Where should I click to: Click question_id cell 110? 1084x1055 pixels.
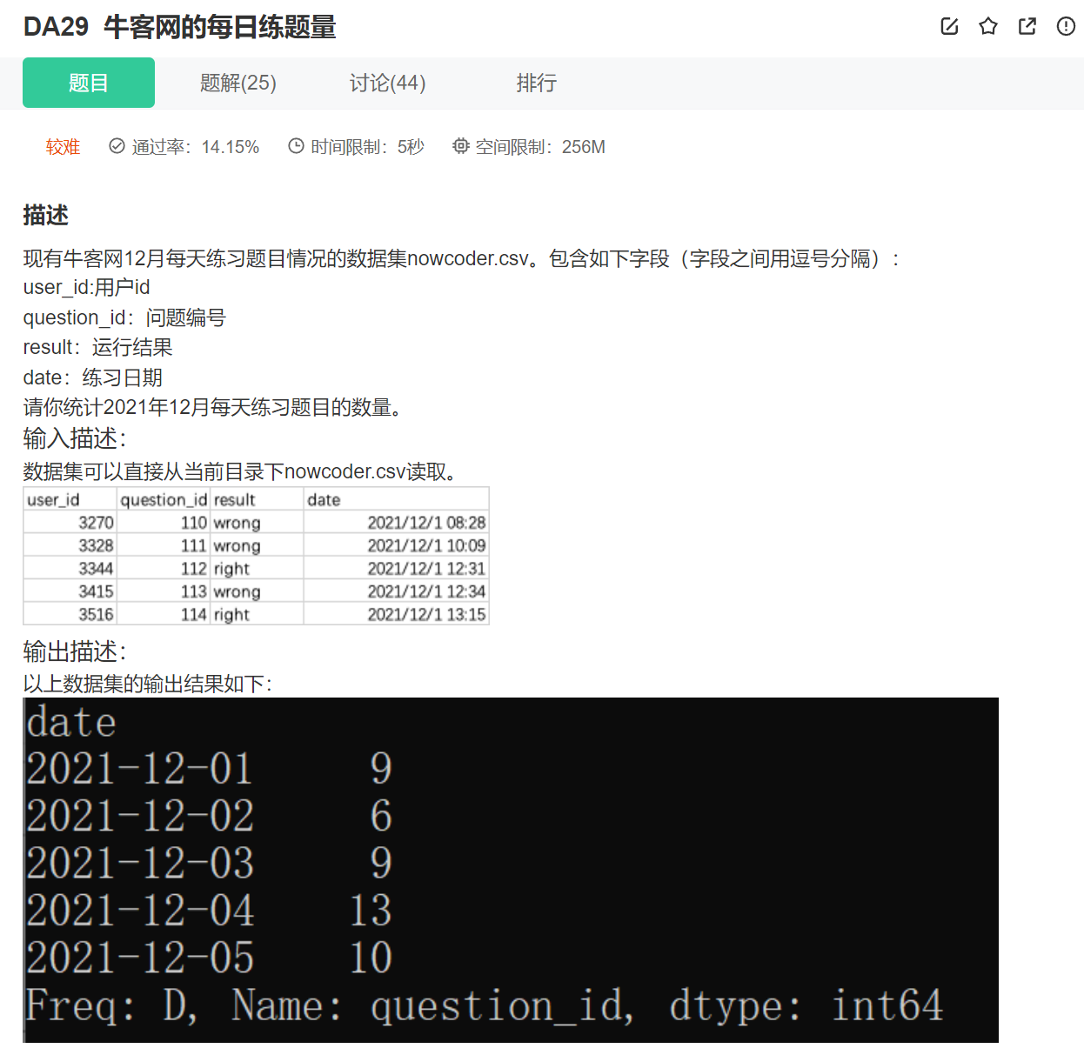click(164, 523)
